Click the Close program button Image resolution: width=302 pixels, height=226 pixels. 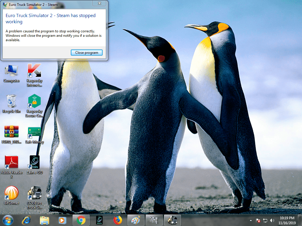point(87,53)
